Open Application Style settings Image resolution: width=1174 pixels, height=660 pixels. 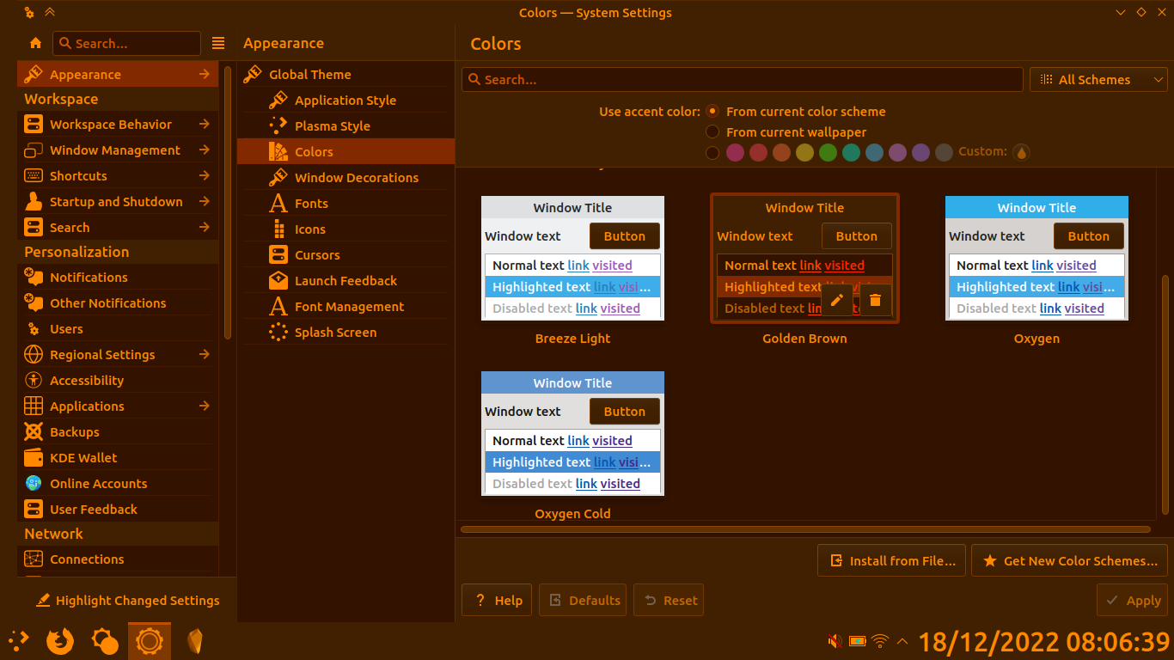(345, 101)
